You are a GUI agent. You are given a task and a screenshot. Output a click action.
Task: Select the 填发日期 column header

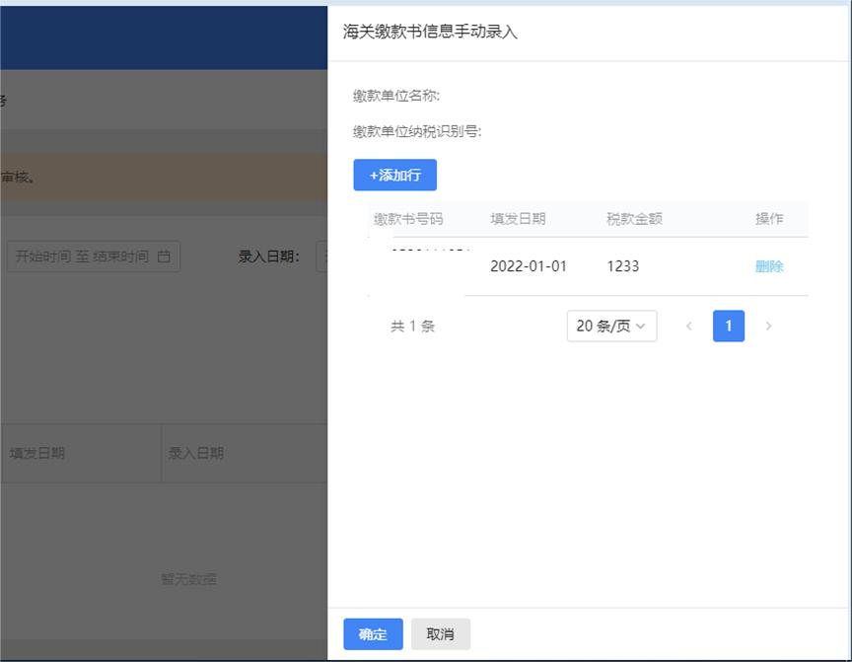(517, 219)
